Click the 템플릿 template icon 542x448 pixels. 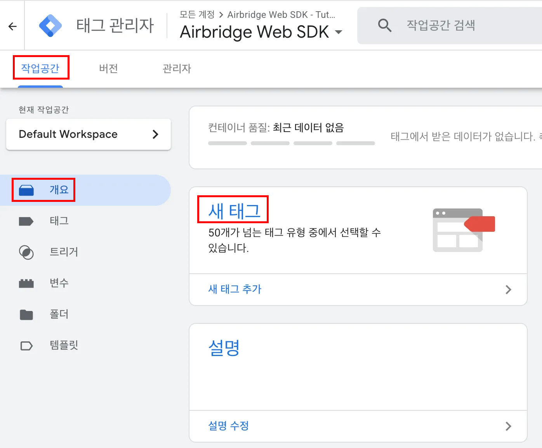26,346
